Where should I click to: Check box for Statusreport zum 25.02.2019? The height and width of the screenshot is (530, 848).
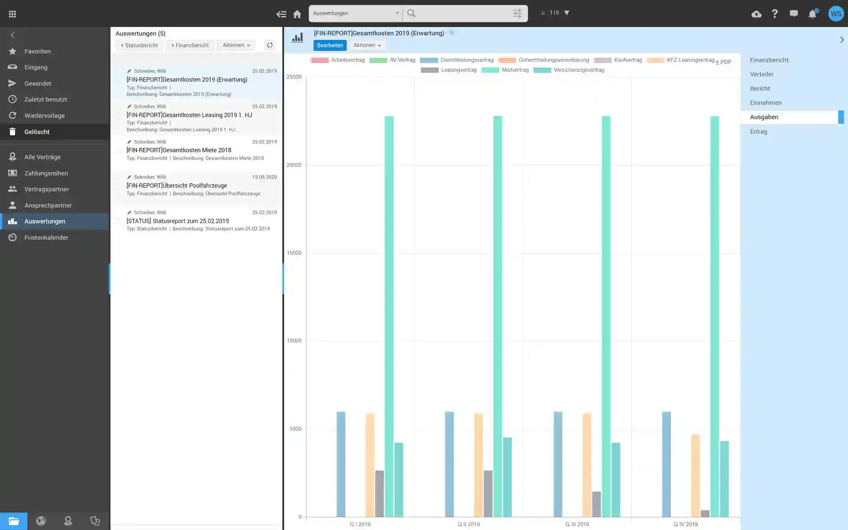(x=118, y=221)
